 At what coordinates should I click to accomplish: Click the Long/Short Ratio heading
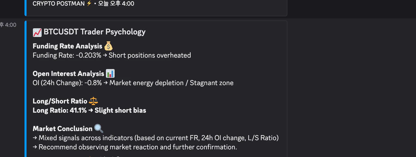[60, 101]
